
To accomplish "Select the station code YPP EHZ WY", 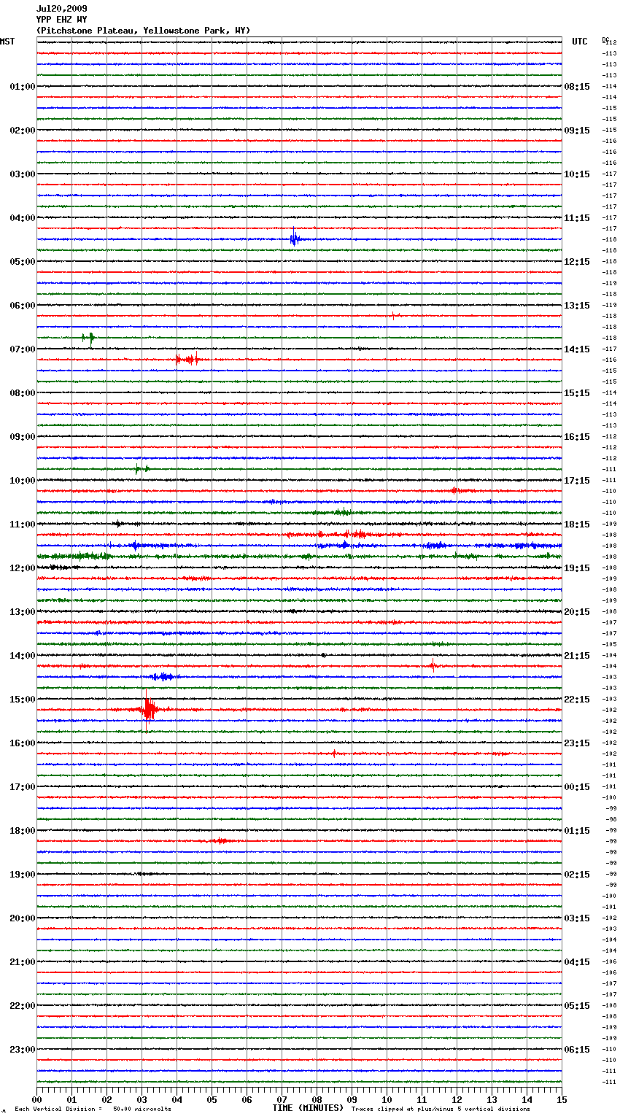I will click(x=61, y=20).
